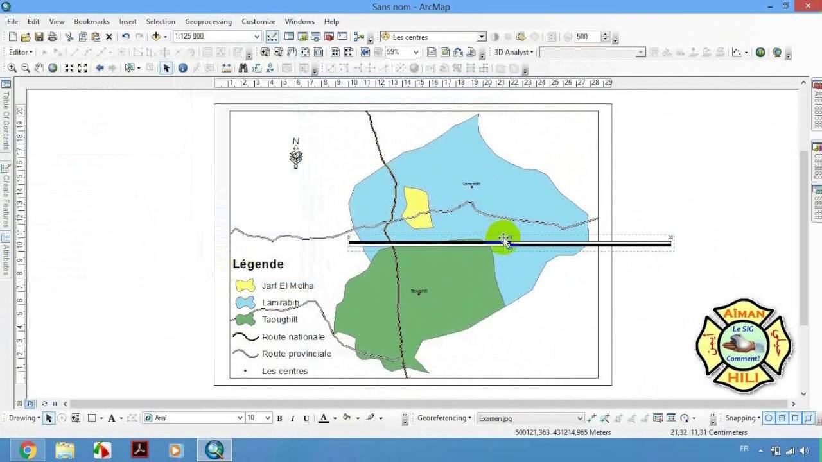Cut the selected element
822x462 pixels.
(69, 37)
